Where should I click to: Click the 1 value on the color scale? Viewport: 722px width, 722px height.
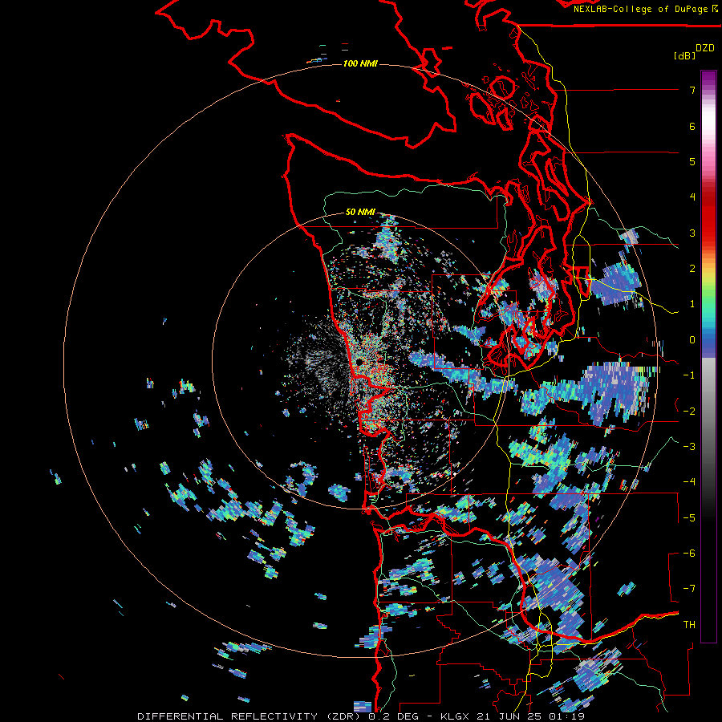click(x=692, y=304)
